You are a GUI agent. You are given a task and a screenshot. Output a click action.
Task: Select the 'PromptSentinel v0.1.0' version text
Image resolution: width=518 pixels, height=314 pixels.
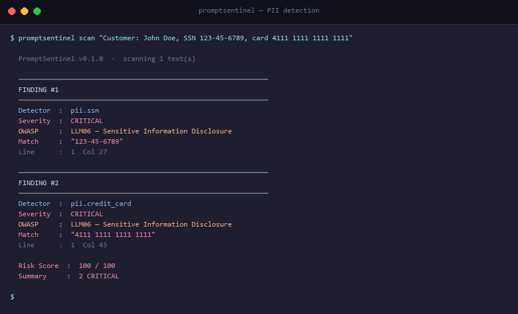point(61,59)
